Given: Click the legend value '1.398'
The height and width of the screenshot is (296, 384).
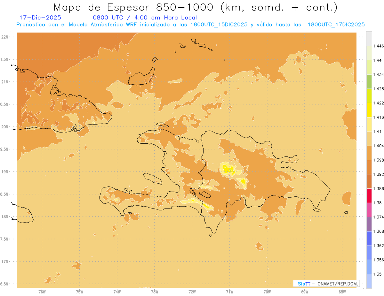Looking at the screenshot, I should (378, 160).
